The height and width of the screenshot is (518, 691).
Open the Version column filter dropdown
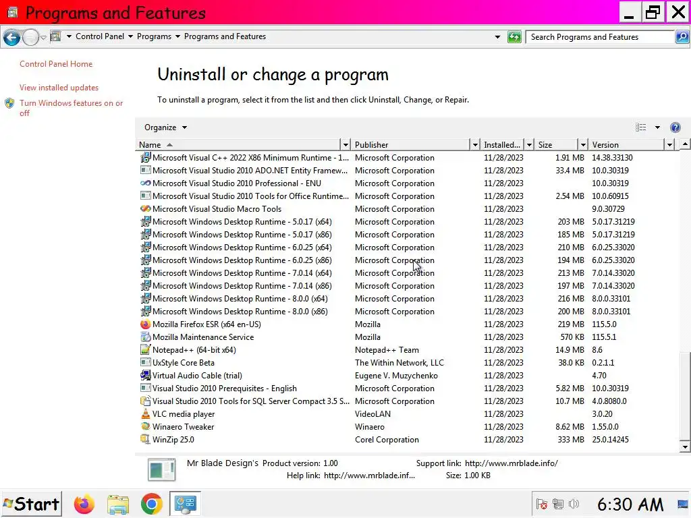pos(669,144)
